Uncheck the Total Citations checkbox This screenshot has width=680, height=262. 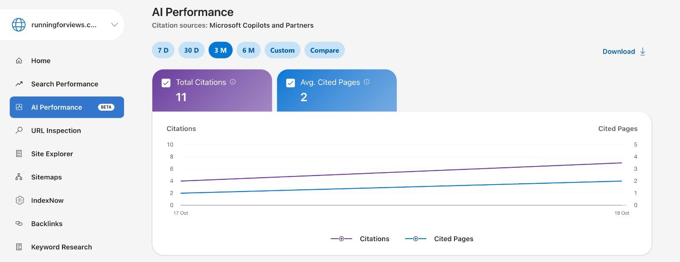[x=166, y=83]
